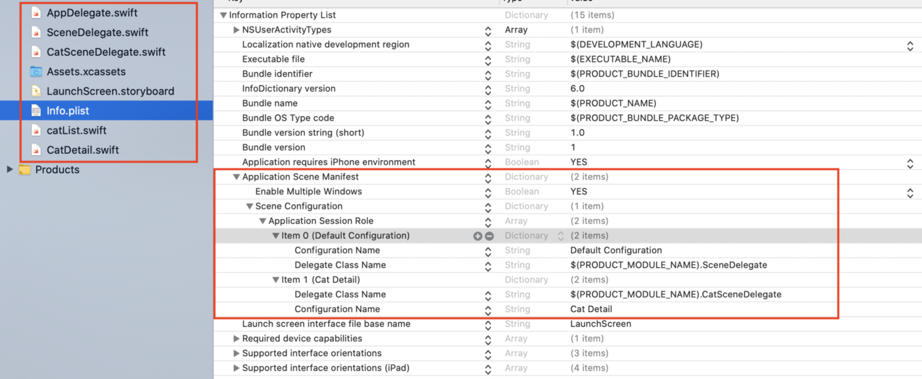The image size is (922, 379).
Task: Click key stepper beside Bundle version string (short)
Action: point(488,134)
